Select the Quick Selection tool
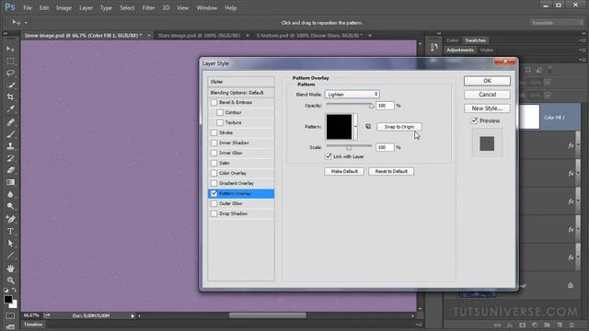The width and height of the screenshot is (589, 331). pyautogui.click(x=10, y=86)
